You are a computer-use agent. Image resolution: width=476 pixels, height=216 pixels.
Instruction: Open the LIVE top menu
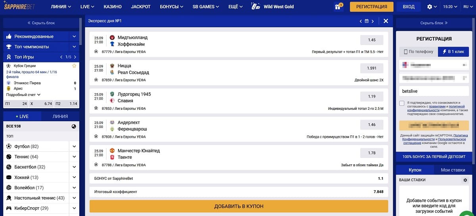[87, 7]
